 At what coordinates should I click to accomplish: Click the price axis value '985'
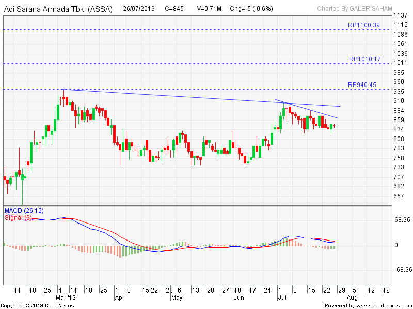point(399,72)
